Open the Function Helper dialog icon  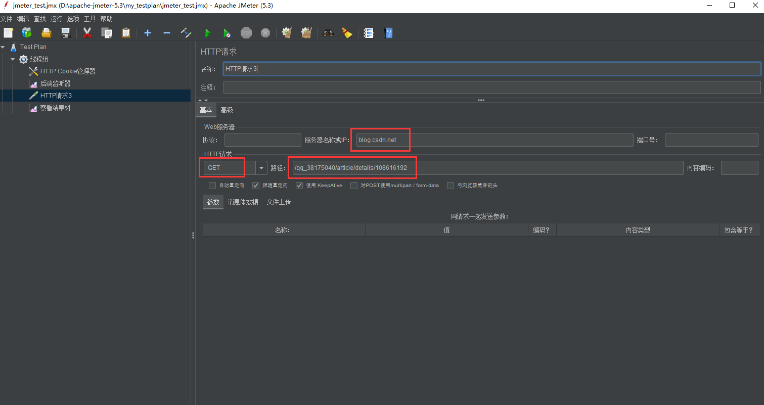[369, 33]
